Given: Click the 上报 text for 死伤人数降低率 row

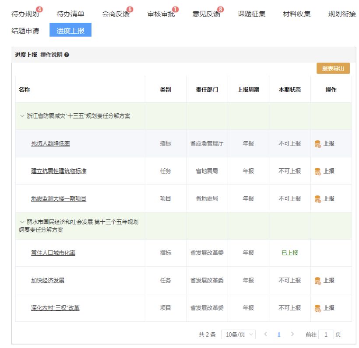Looking at the screenshot, I should (x=329, y=143).
